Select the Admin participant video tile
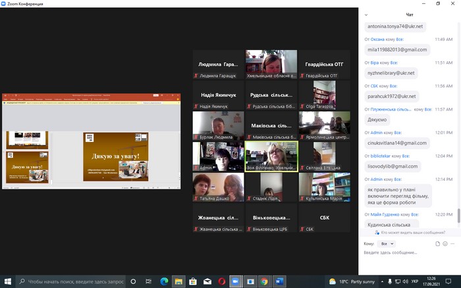461x288 pixels. [x=218, y=156]
